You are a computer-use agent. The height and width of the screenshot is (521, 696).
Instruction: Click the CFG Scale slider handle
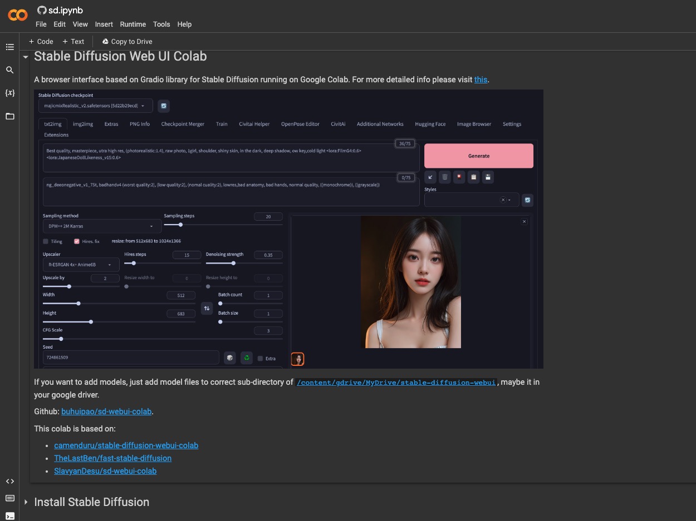click(61, 339)
